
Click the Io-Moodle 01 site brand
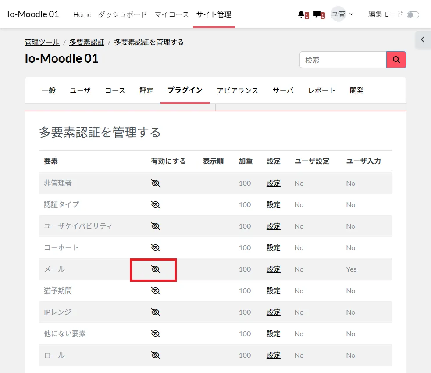coord(33,14)
